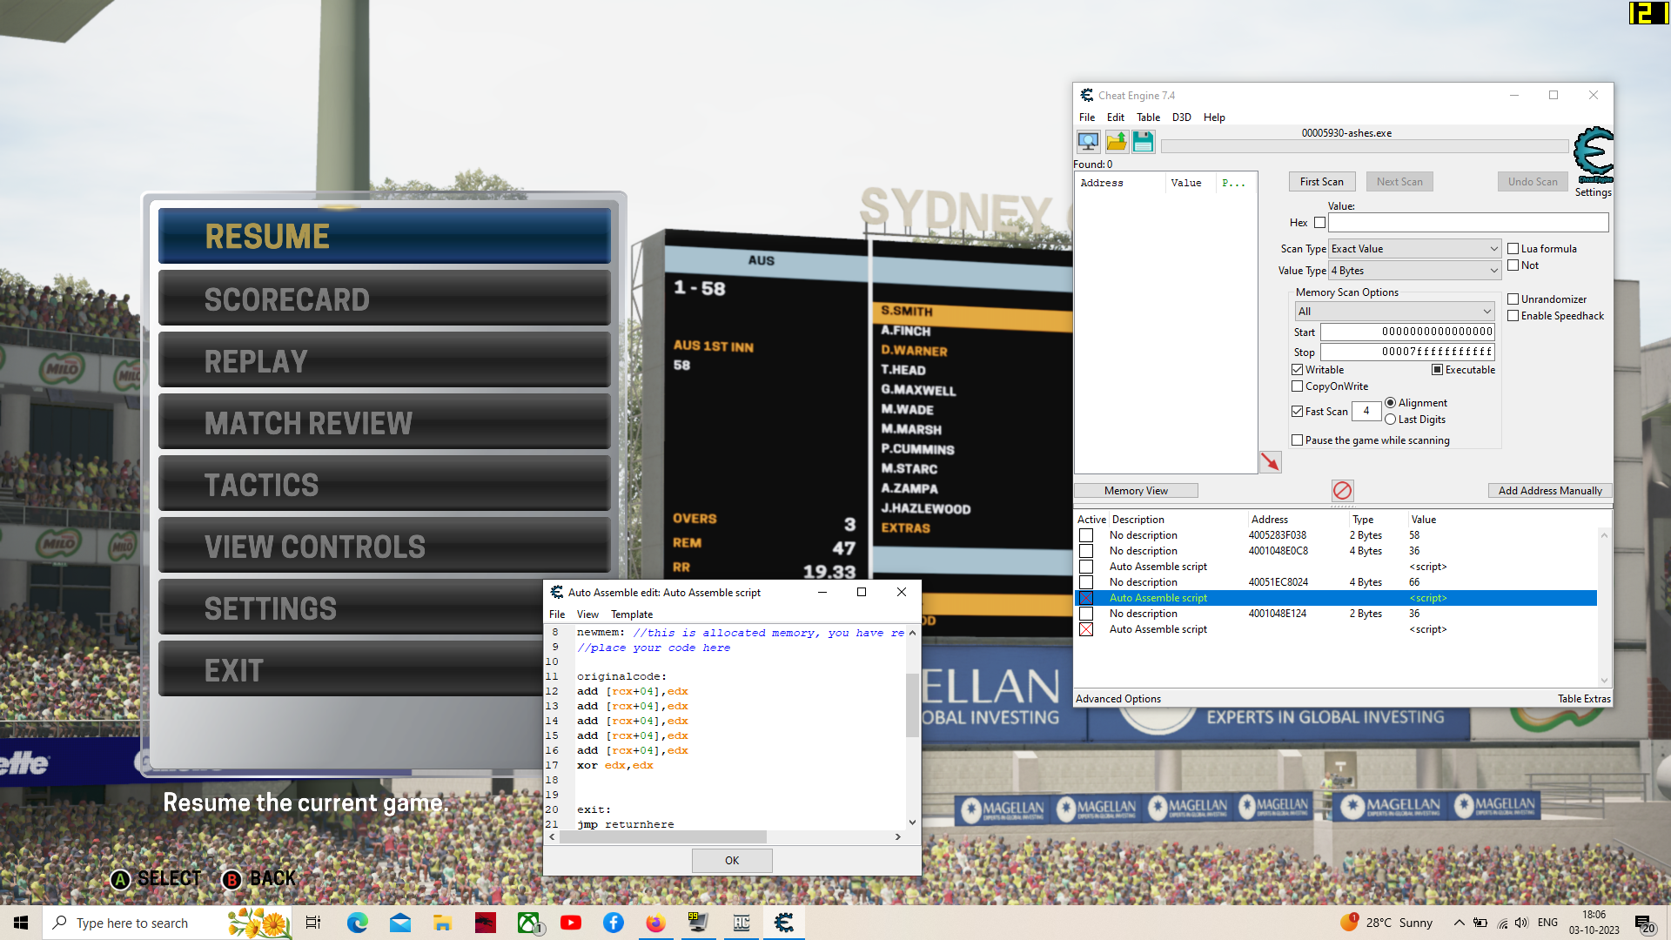The width and height of the screenshot is (1671, 940).
Task: Open Cheat Engine Edit menu
Action: [x=1116, y=117]
